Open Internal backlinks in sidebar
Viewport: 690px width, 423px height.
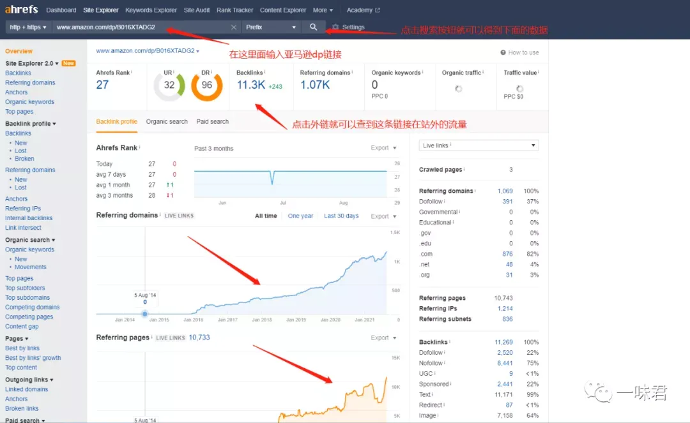(x=29, y=218)
